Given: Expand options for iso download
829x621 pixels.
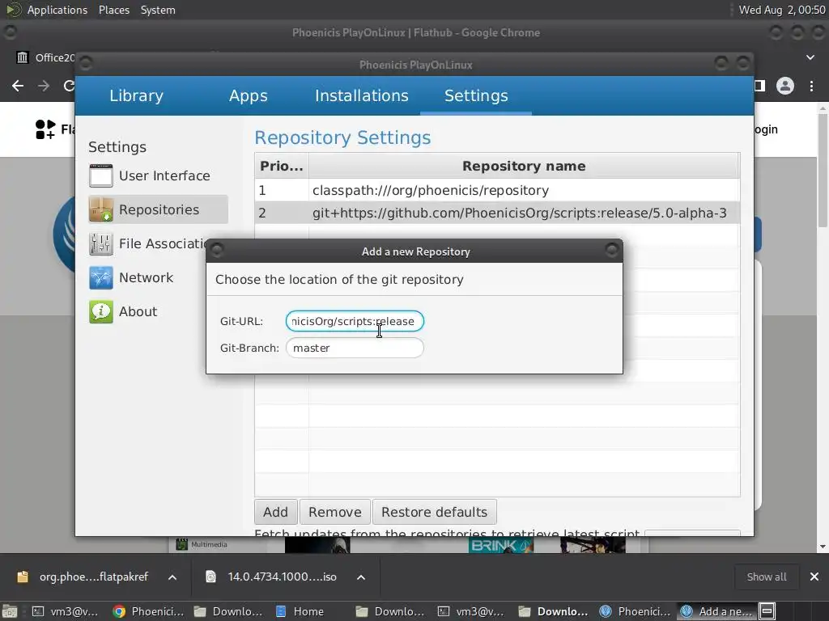Looking at the screenshot, I should point(361,577).
